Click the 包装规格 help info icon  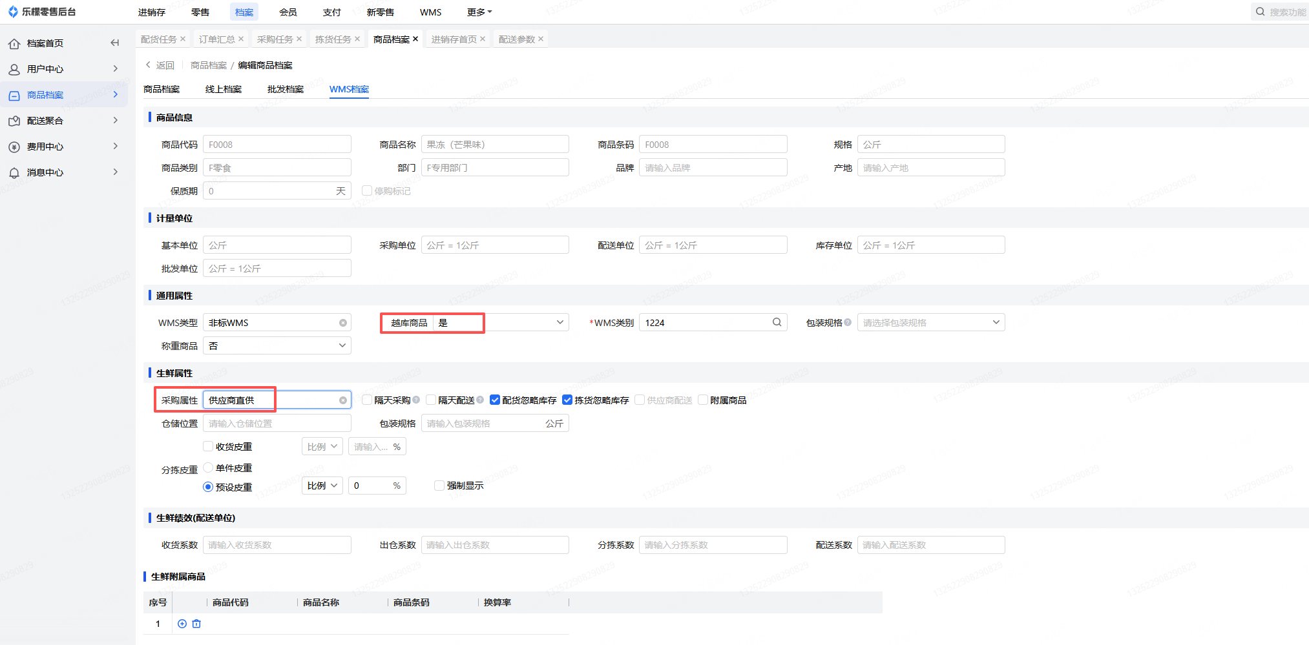point(848,322)
